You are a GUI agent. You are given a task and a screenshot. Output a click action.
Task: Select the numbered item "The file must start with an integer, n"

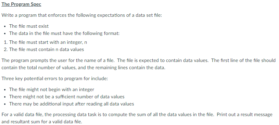[x=48, y=42]
